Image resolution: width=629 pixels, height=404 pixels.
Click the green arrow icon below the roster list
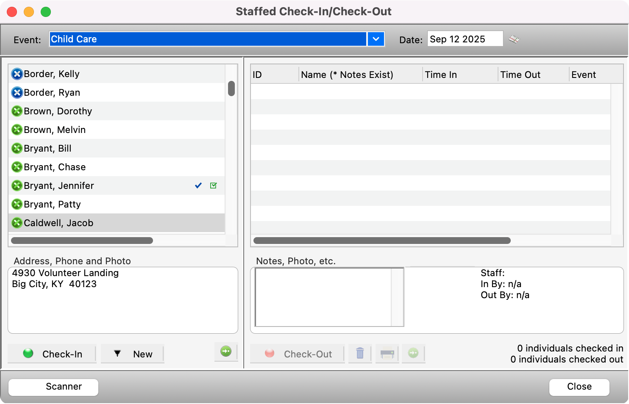pos(226,351)
